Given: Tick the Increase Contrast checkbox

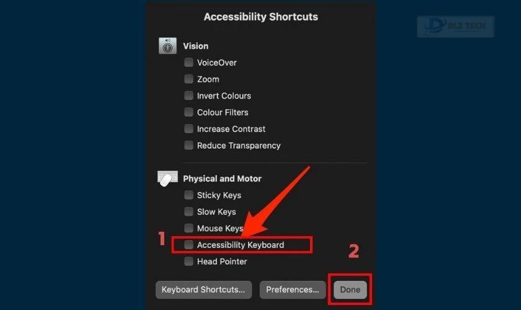Looking at the screenshot, I should (x=189, y=128).
